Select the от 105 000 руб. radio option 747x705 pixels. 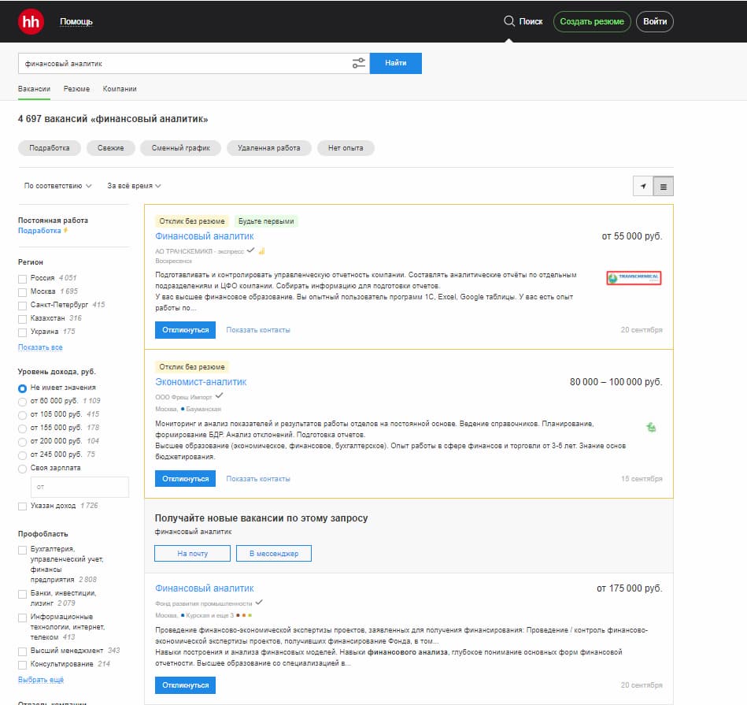tap(22, 414)
